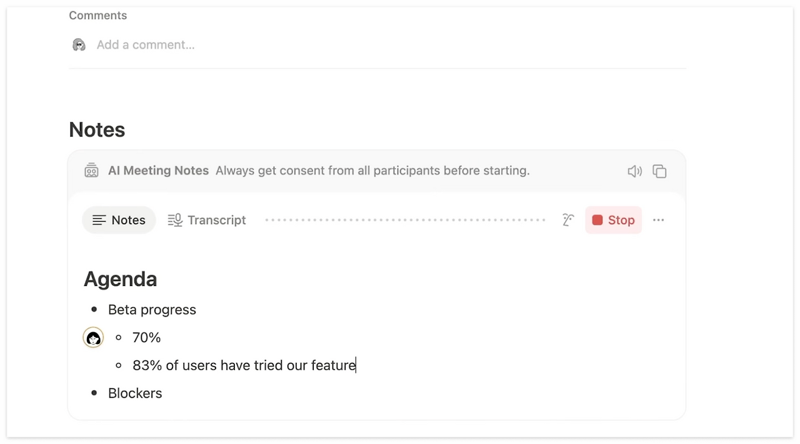Place cursor in the 70% sub-bullet
Viewport: 800px width, 444px height.
coord(146,338)
